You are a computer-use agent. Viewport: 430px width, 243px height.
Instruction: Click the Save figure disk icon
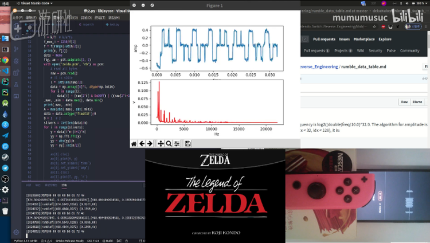pos(187,144)
